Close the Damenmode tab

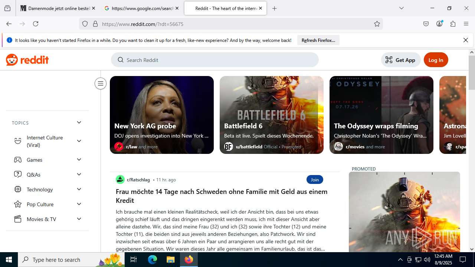coord(93,8)
